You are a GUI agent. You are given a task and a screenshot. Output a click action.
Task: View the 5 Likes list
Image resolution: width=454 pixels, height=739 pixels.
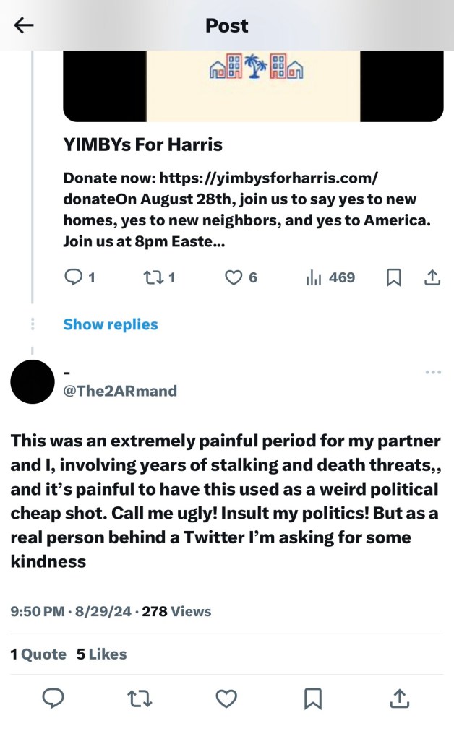point(101,654)
